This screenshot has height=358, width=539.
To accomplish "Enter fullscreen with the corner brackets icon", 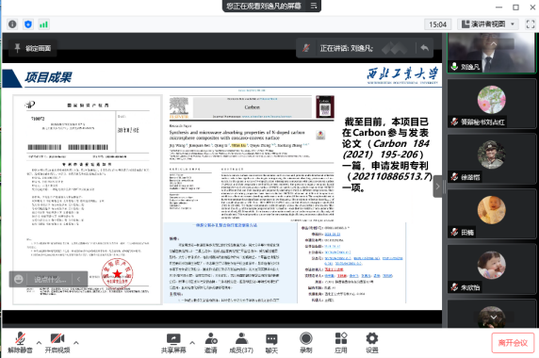I will point(531,24).
